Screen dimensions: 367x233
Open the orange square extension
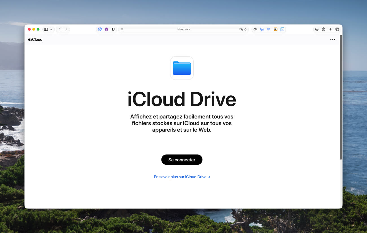[276, 29]
